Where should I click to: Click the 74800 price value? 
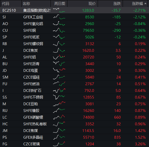coord(89,117)
